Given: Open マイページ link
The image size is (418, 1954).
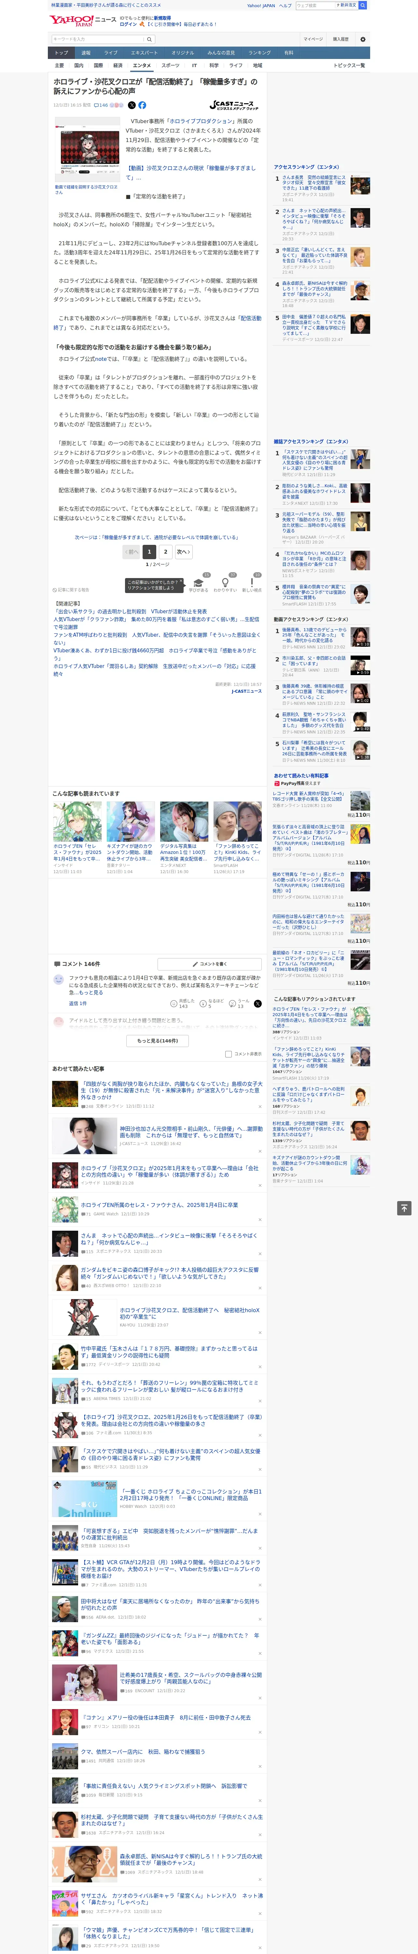Looking at the screenshot, I should (x=313, y=39).
